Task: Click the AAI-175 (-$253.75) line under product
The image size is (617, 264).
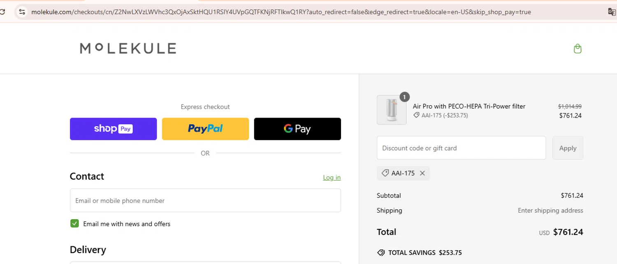Action: pos(441,116)
